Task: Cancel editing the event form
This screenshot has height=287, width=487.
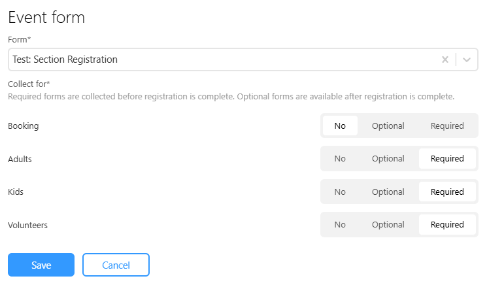Action: 116,265
